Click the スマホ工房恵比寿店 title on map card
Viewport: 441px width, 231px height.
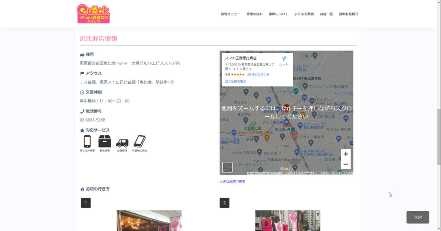coord(241,58)
